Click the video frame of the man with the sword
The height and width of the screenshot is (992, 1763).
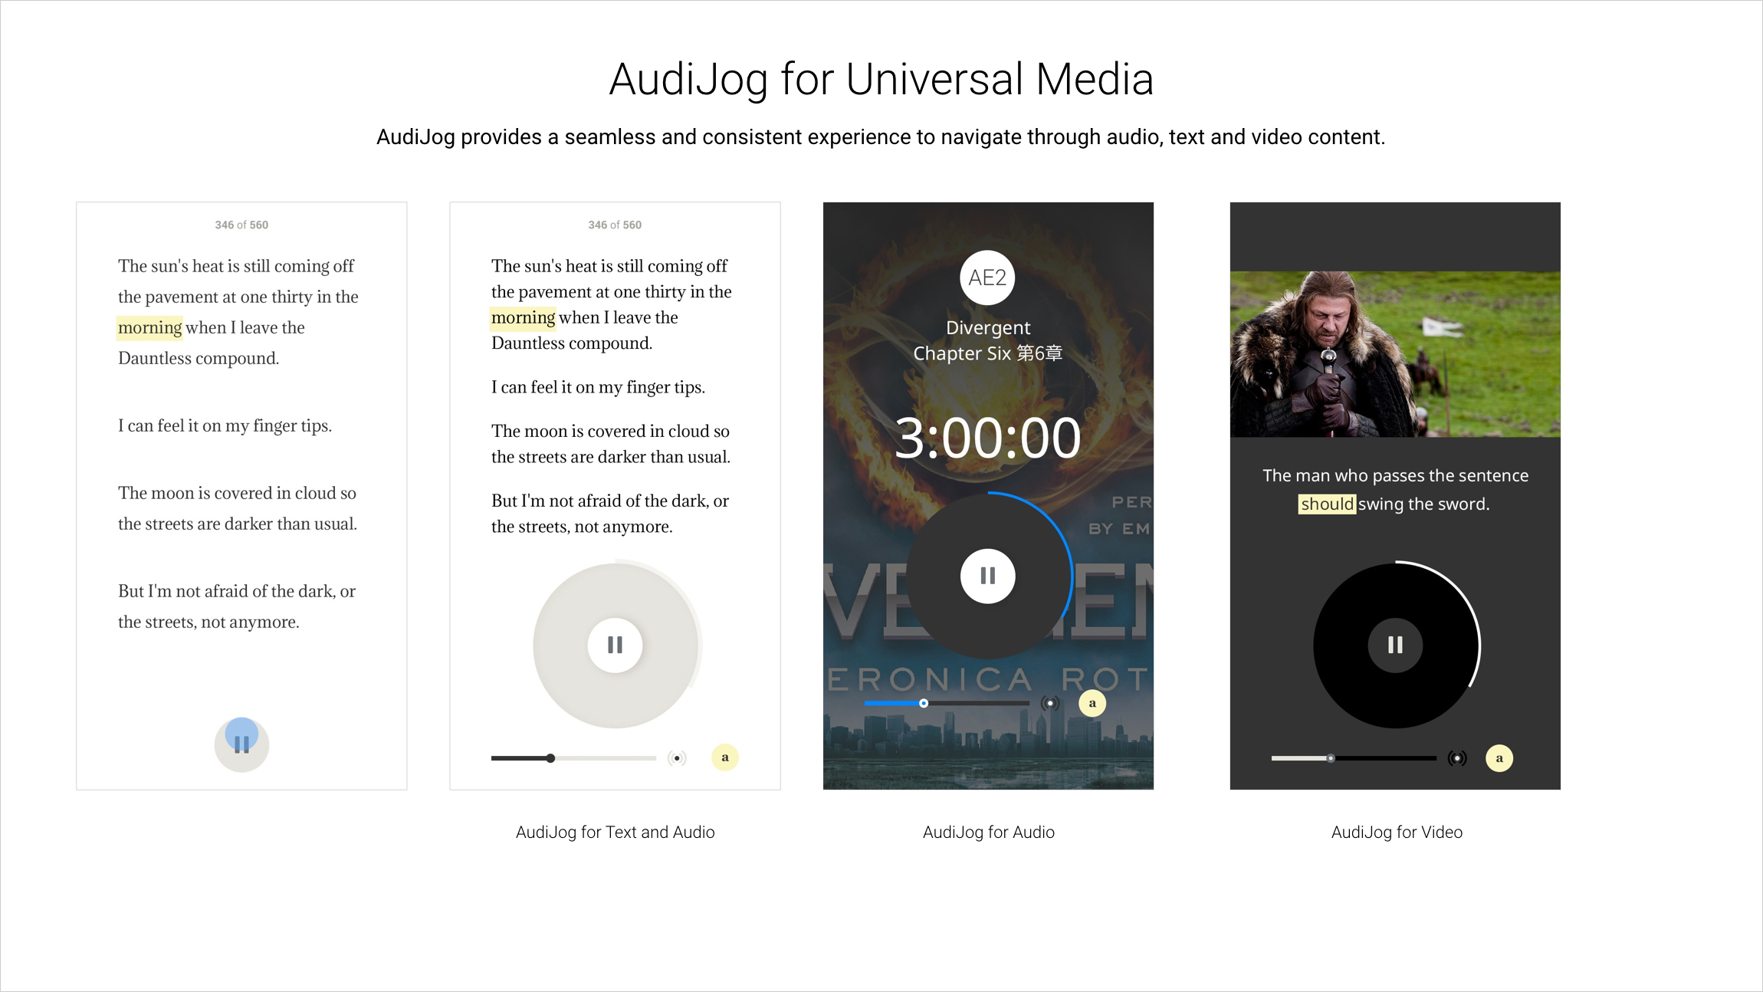1394,354
